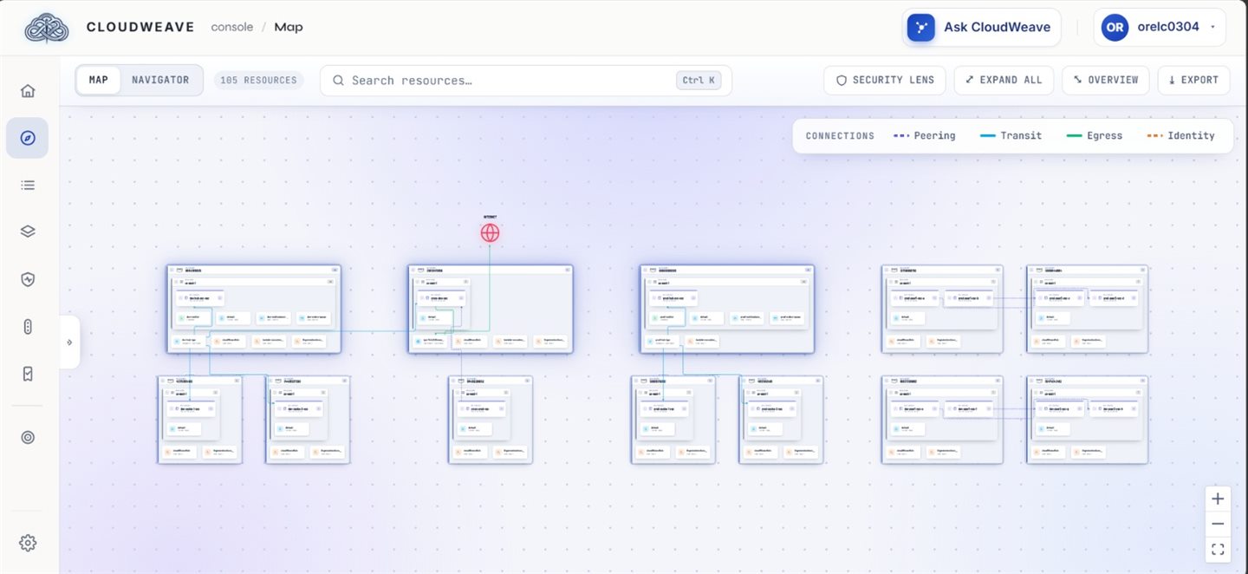
Task: Open Ask CloudWeave assistant
Action: [x=982, y=27]
